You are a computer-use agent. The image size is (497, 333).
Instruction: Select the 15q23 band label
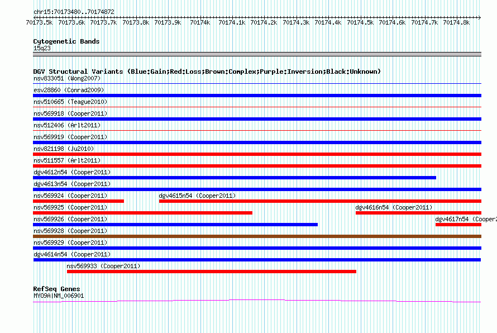tap(42, 48)
